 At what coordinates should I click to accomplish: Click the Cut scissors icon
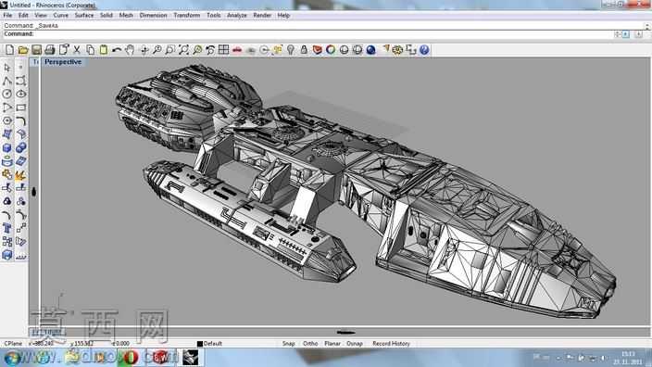pos(77,50)
